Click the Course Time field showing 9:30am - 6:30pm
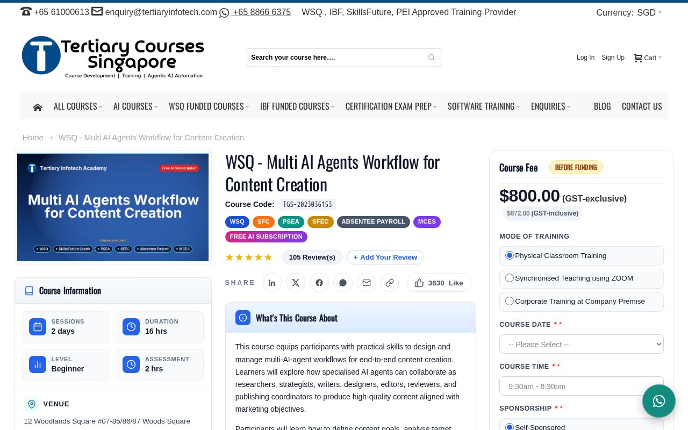The height and width of the screenshot is (430, 688). [x=582, y=386]
